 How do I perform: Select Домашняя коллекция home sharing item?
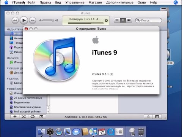14,73
